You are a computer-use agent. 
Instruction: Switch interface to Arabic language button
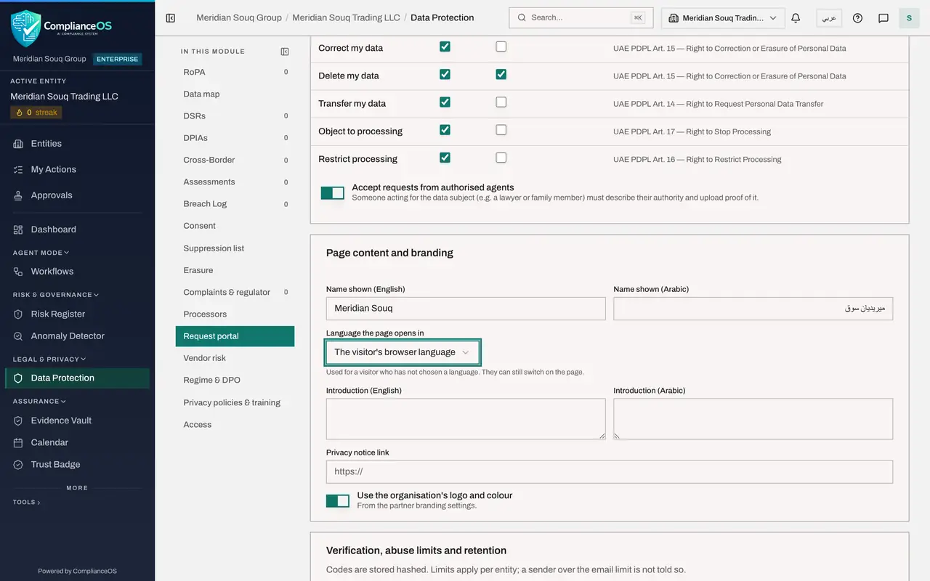click(x=829, y=18)
